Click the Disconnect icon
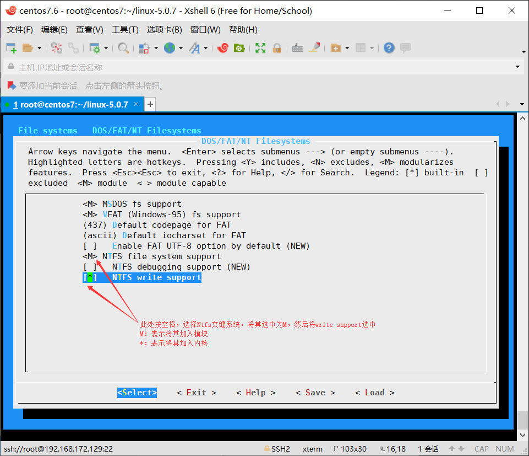Screen dimensions: 529x456 point(57,48)
